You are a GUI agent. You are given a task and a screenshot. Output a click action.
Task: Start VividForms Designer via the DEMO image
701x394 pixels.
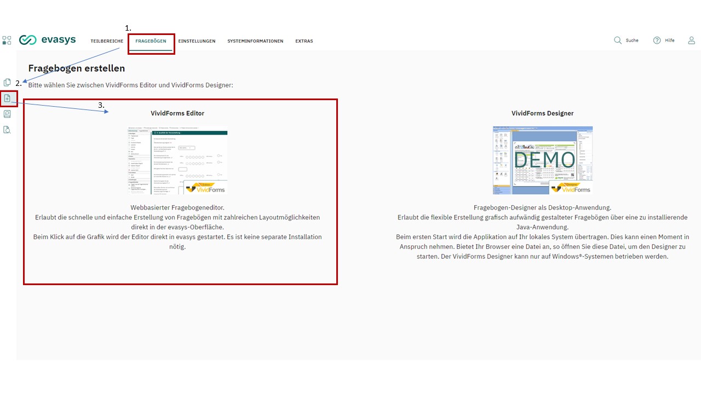(x=543, y=160)
